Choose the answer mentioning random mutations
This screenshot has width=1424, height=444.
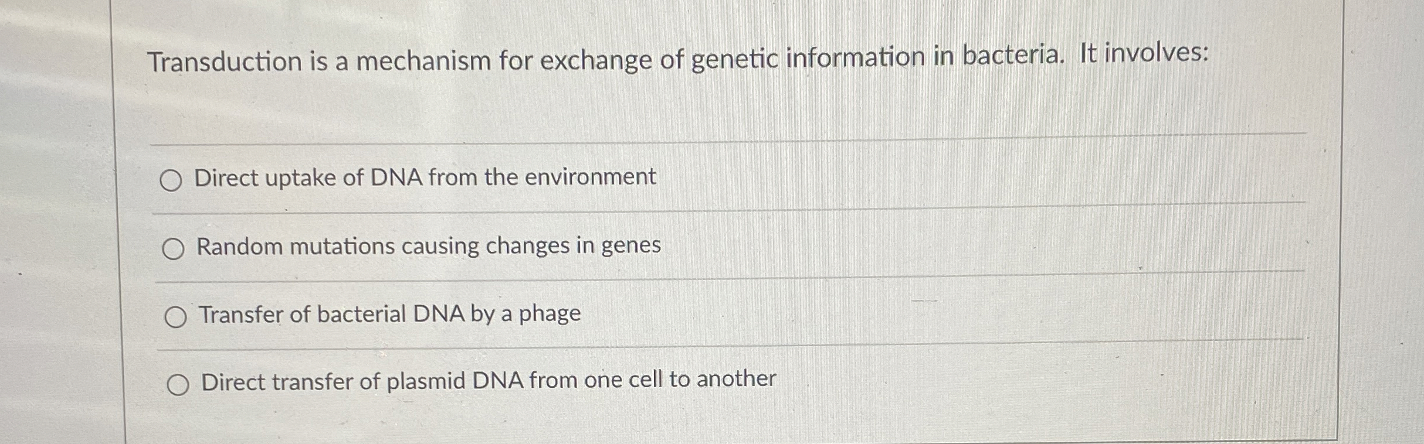pyautogui.click(x=428, y=247)
